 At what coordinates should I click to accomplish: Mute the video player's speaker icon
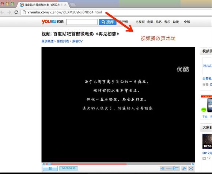point(162,169)
